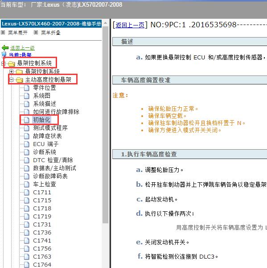
Task: Click the 车辆高度偏置校准 section header
Action: pos(190,80)
